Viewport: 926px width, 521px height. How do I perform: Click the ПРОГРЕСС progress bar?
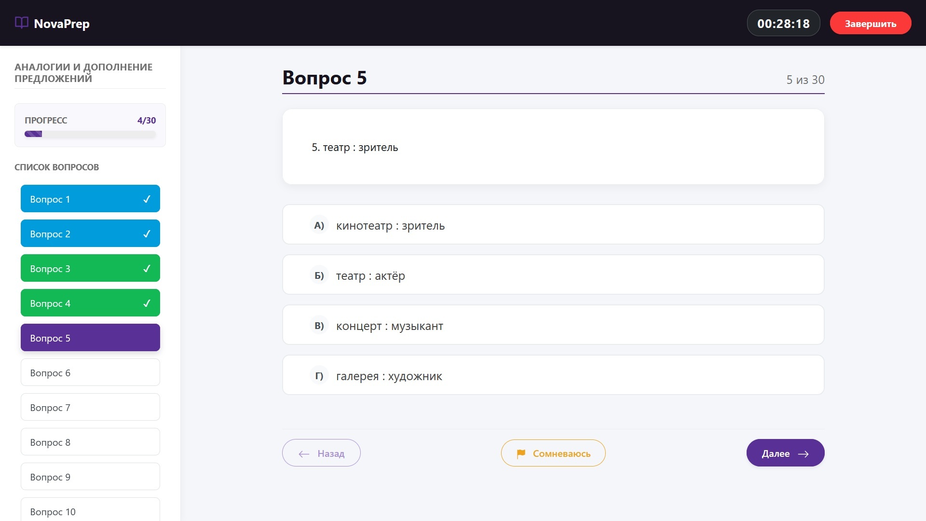coord(90,134)
